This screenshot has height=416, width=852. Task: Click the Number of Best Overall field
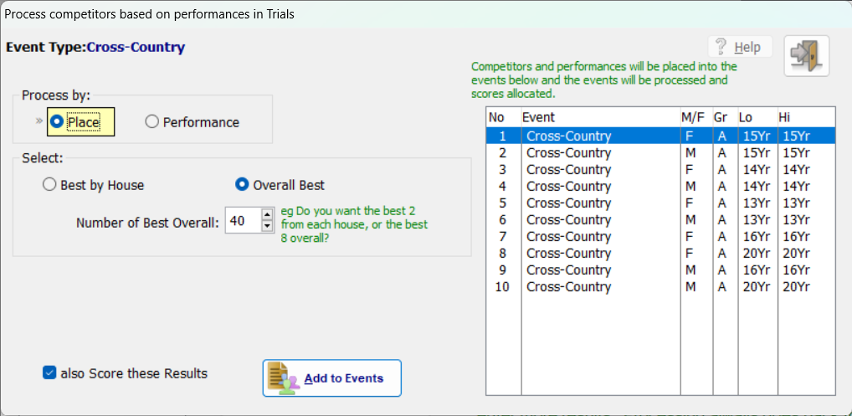244,221
